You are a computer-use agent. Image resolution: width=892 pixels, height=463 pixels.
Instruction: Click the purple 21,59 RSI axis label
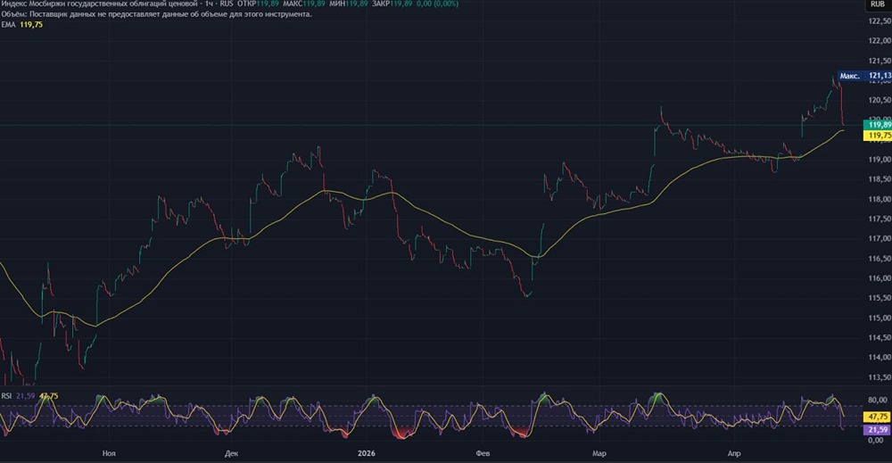pyautogui.click(x=879, y=429)
